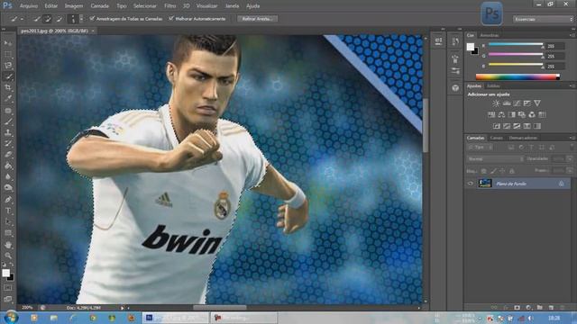Hide the Plano de Fundo layer

[471, 184]
